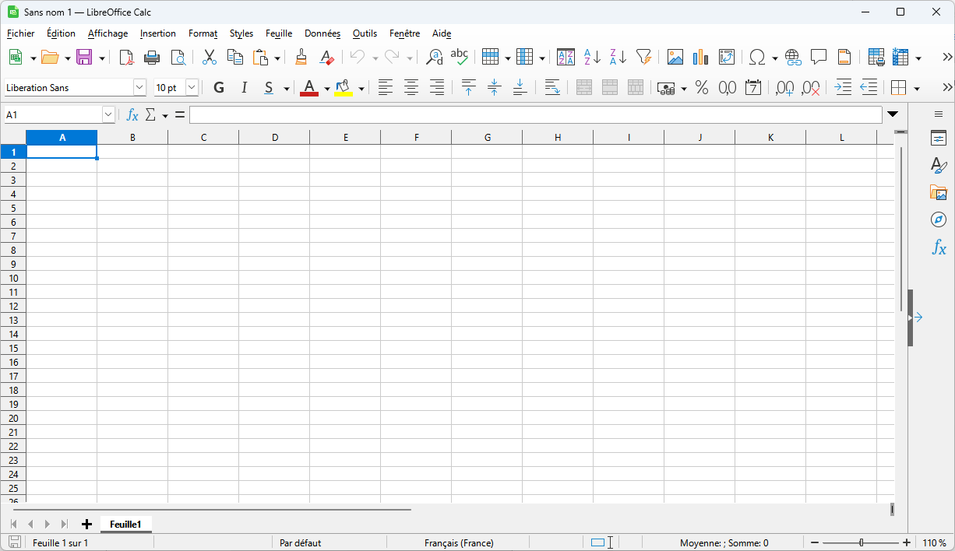The height and width of the screenshot is (551, 955).
Task: Open the Données menu
Action: (x=322, y=33)
